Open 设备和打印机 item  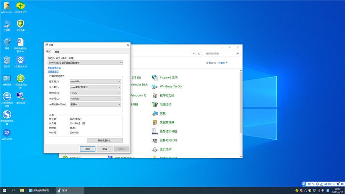click(168, 140)
